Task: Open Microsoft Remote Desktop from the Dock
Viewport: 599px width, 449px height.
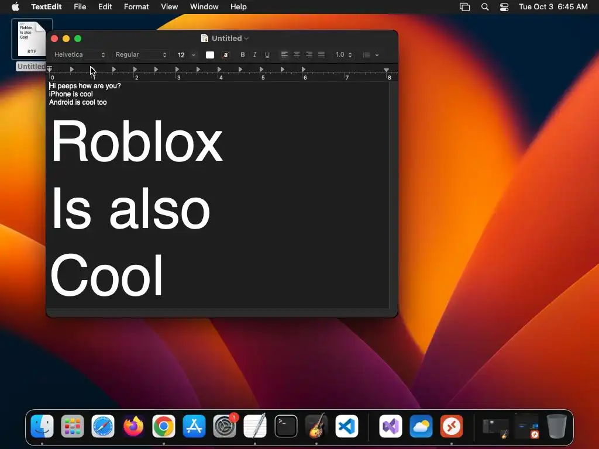Action: pos(452,426)
